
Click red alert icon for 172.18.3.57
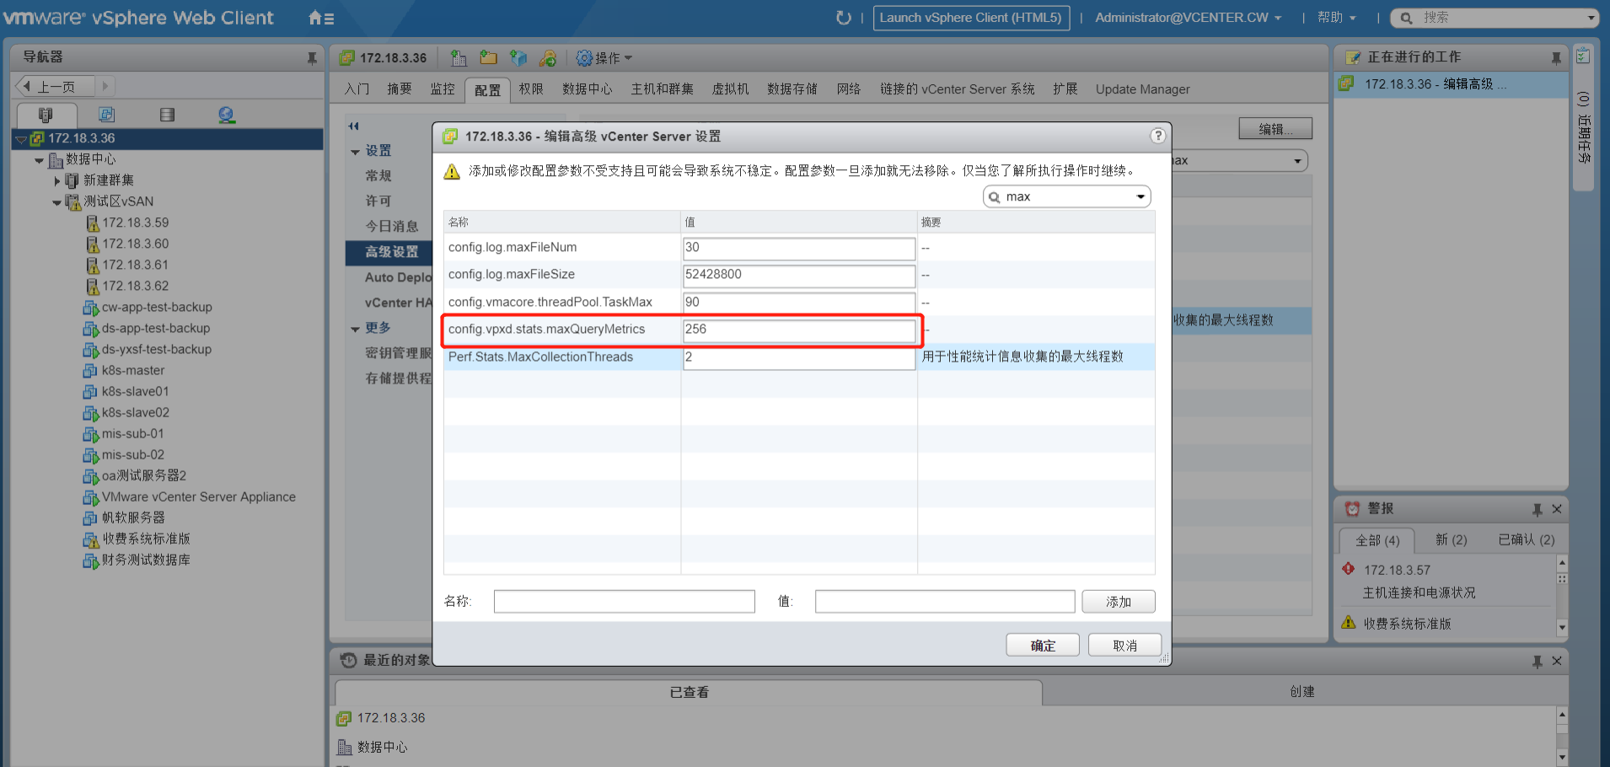[x=1349, y=569]
